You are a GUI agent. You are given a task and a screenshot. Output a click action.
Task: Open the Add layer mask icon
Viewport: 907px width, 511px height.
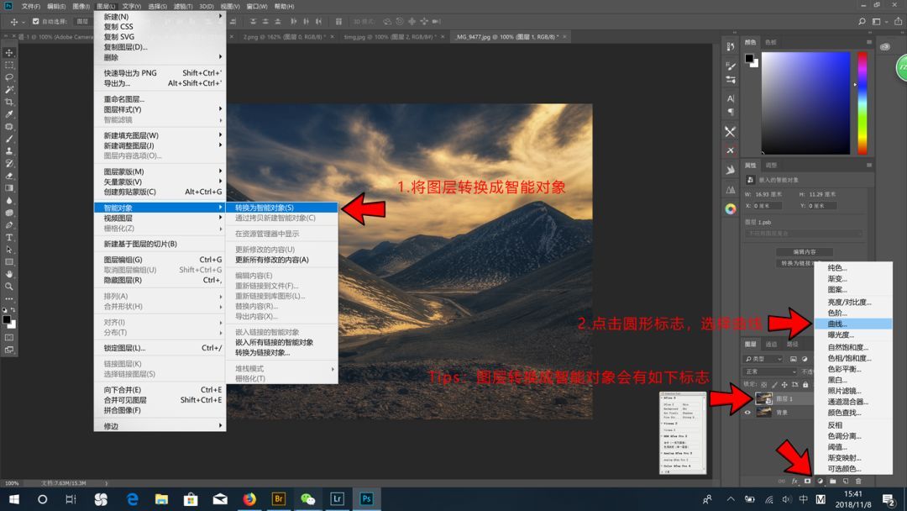coord(807,481)
